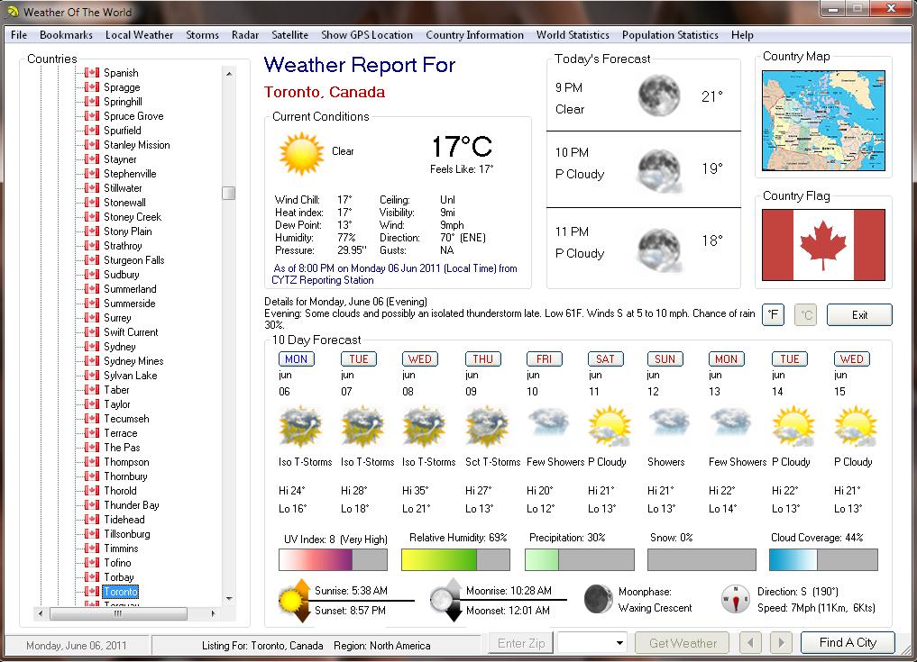Click the sunny Current Conditions weather icon
This screenshot has height=662, width=917.
tap(301, 153)
